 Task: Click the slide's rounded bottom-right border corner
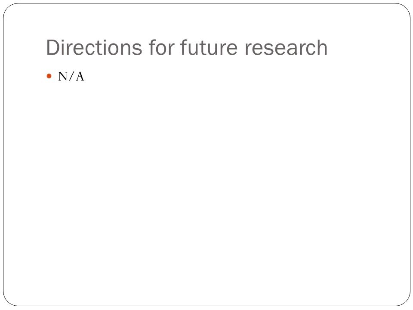[405, 301]
